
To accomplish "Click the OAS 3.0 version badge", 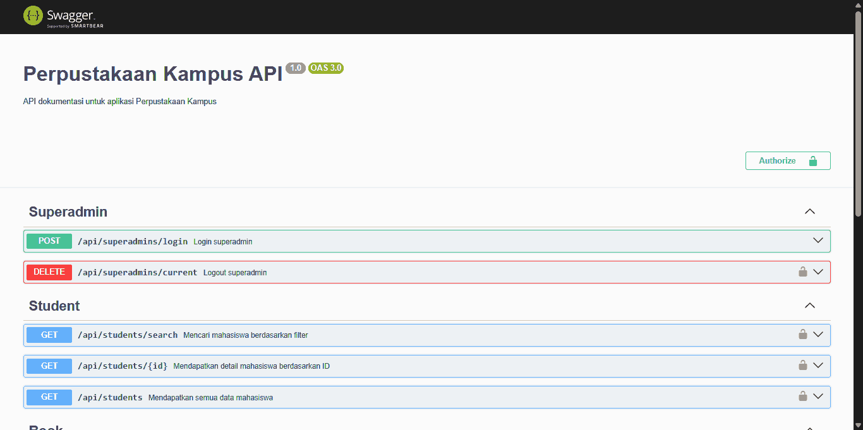I will coord(326,68).
